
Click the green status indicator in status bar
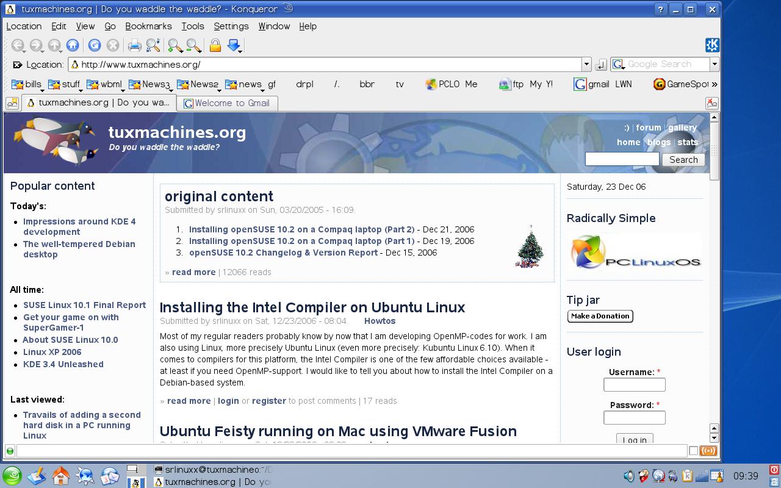click(10, 451)
